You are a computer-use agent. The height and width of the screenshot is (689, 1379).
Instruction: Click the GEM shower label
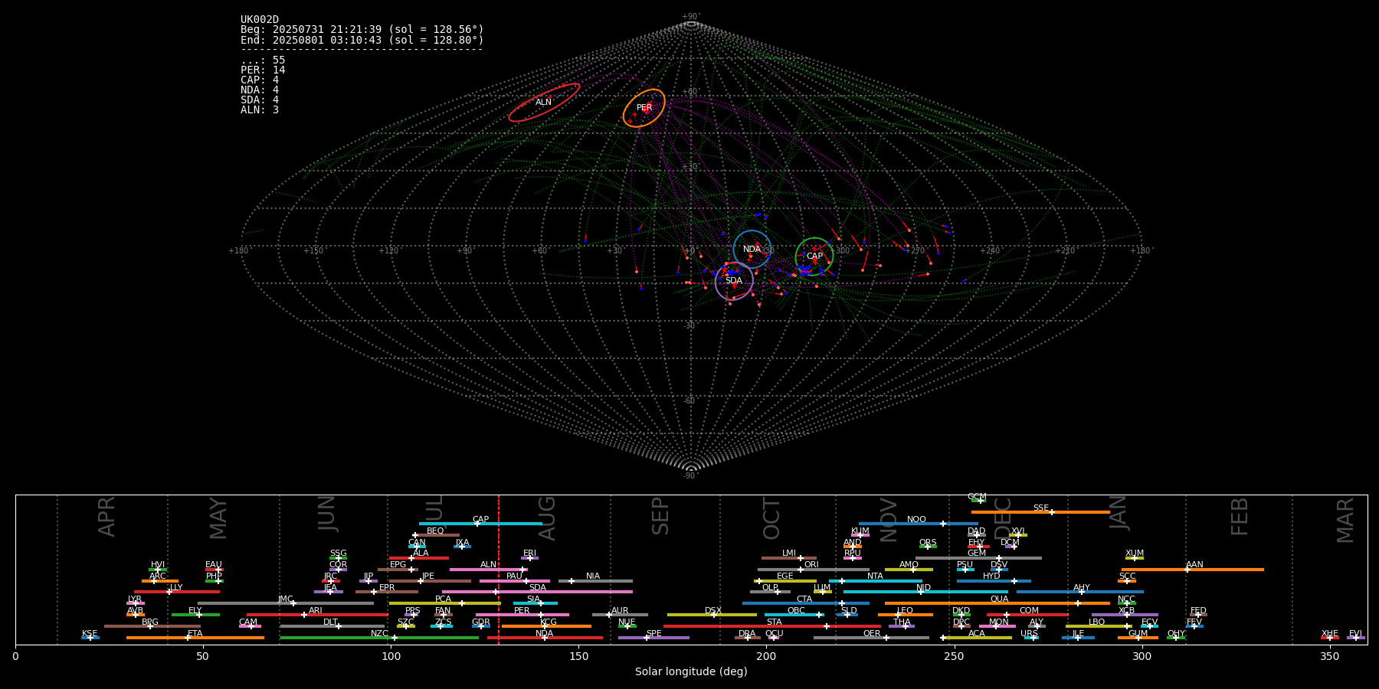point(977,553)
